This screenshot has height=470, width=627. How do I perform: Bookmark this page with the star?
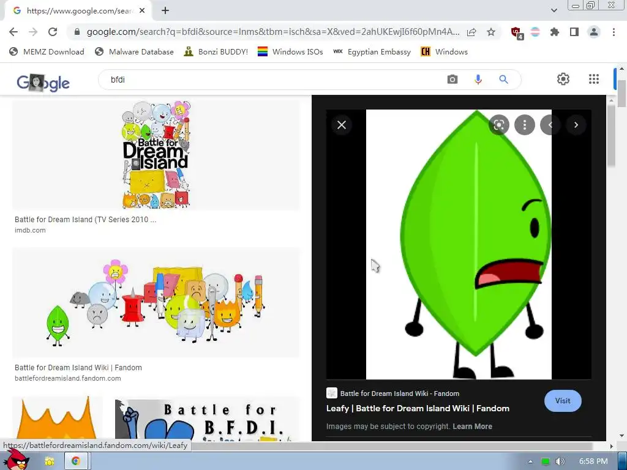tap(491, 32)
